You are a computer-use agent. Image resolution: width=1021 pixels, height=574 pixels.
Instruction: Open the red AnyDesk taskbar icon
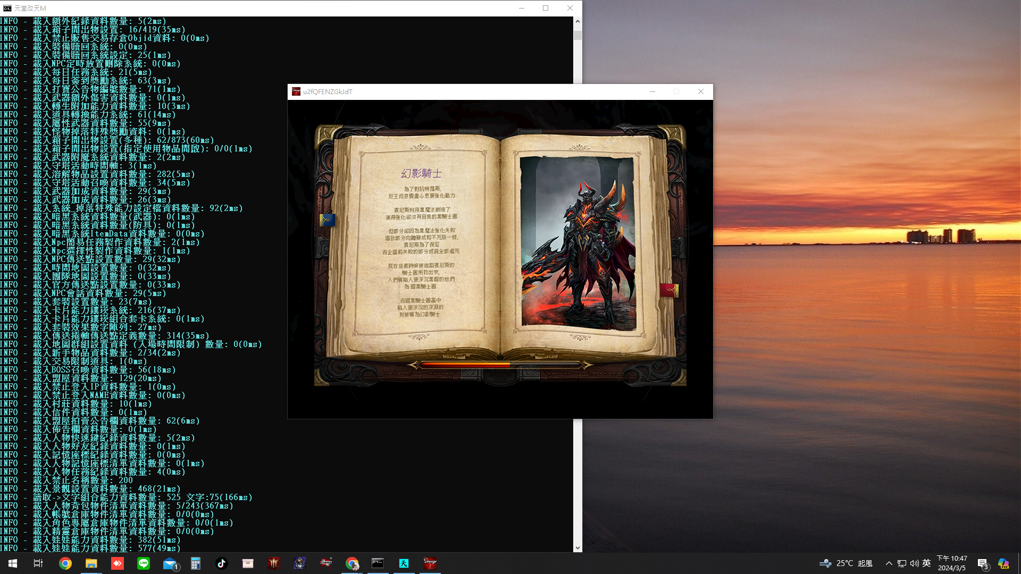[118, 563]
